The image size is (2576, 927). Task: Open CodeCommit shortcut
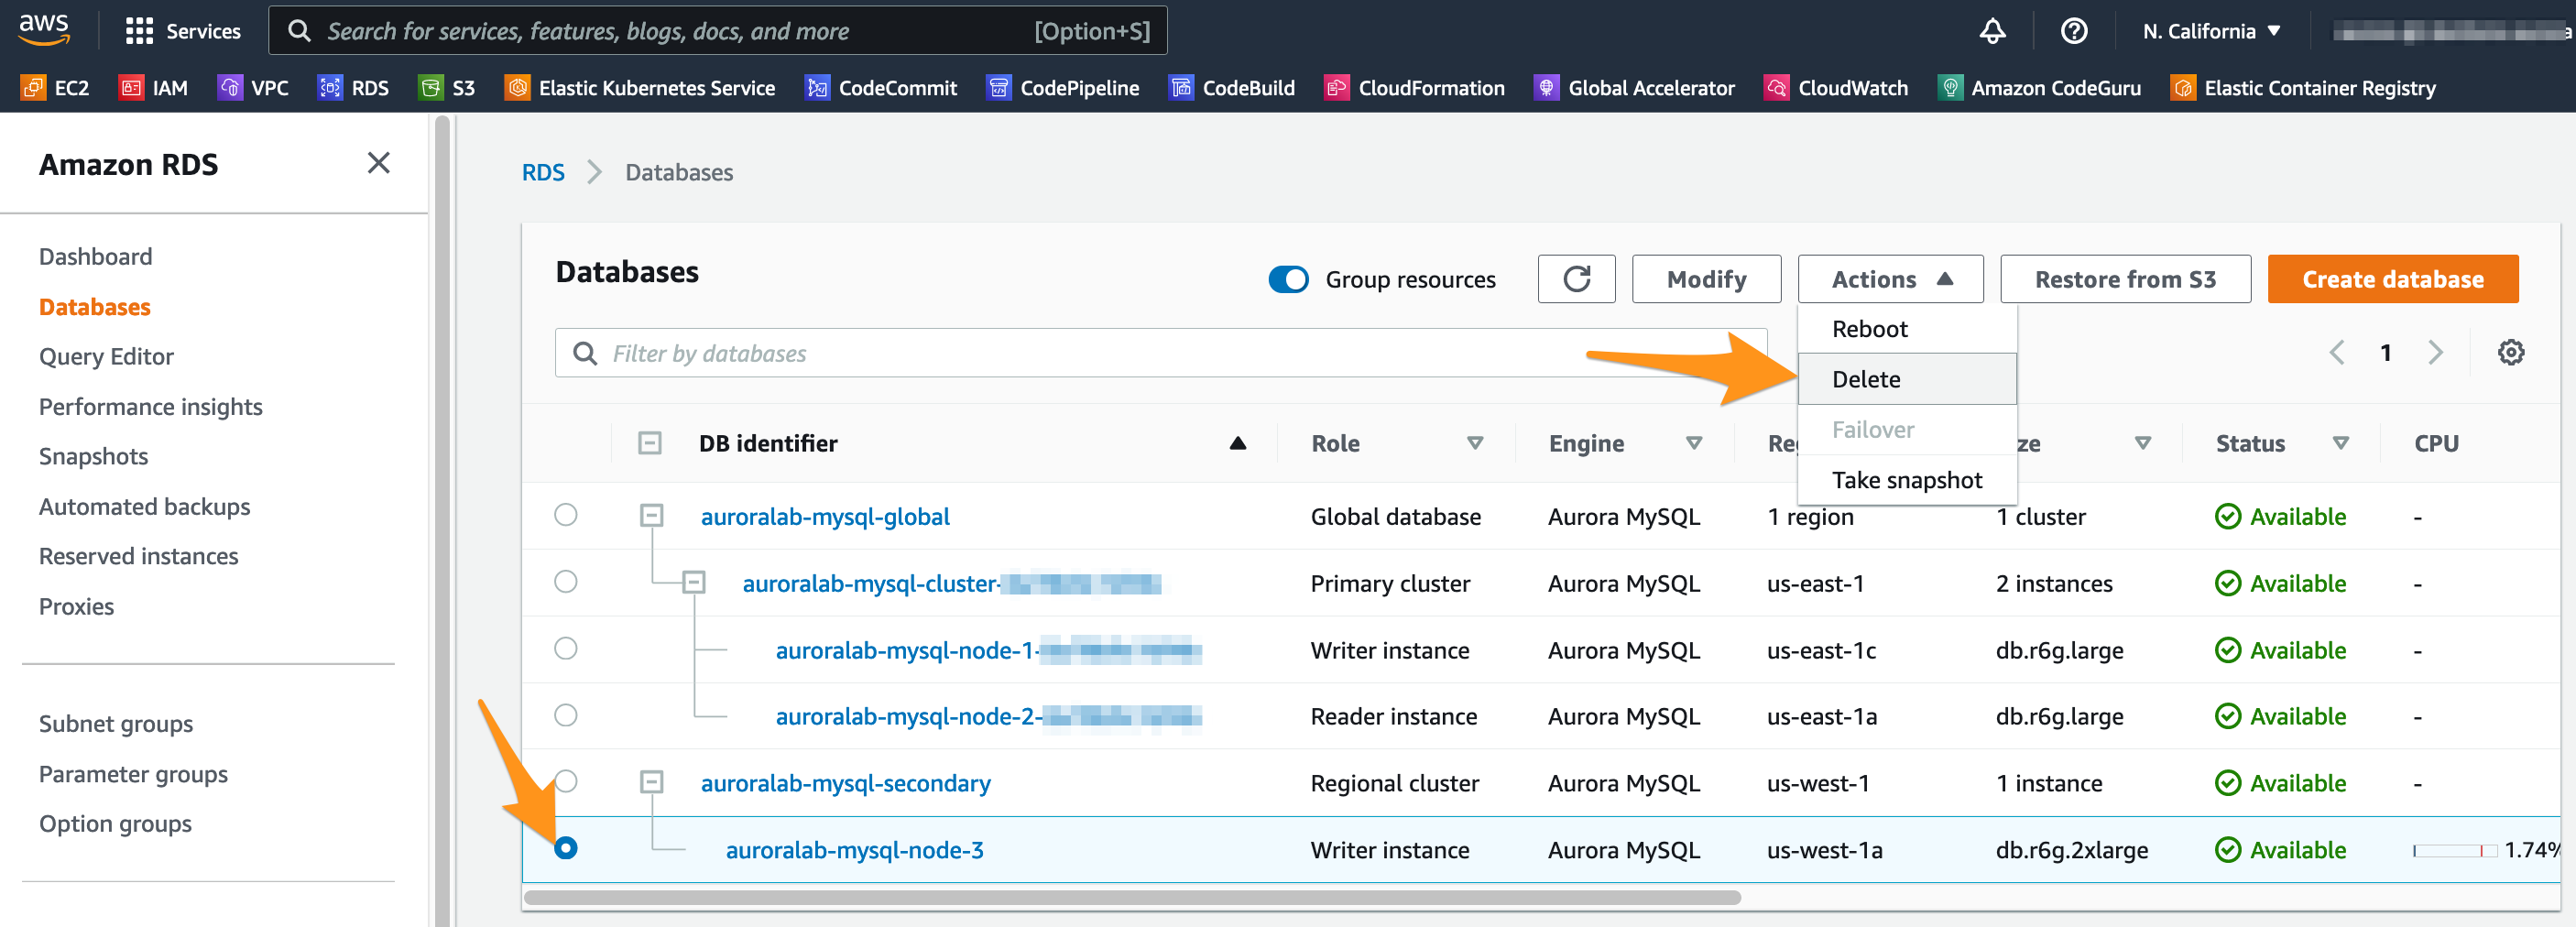point(881,88)
